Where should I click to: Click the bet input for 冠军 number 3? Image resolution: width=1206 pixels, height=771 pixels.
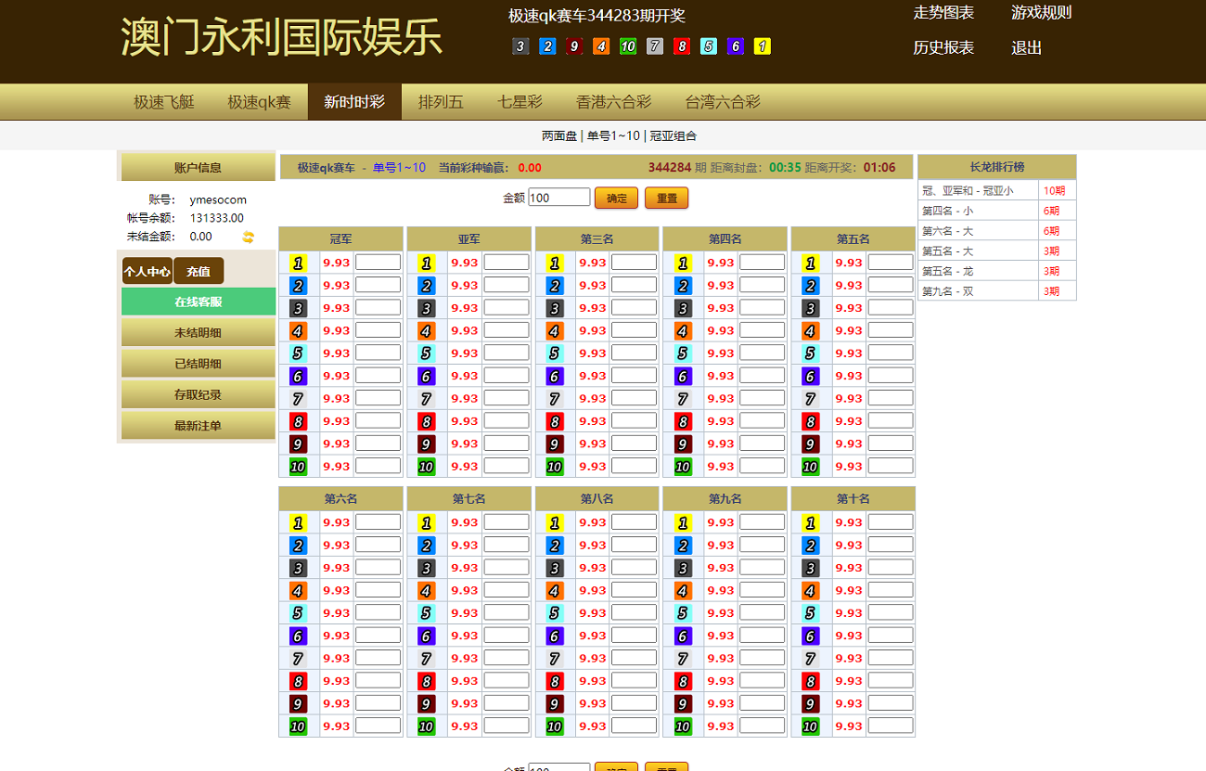[x=378, y=308]
